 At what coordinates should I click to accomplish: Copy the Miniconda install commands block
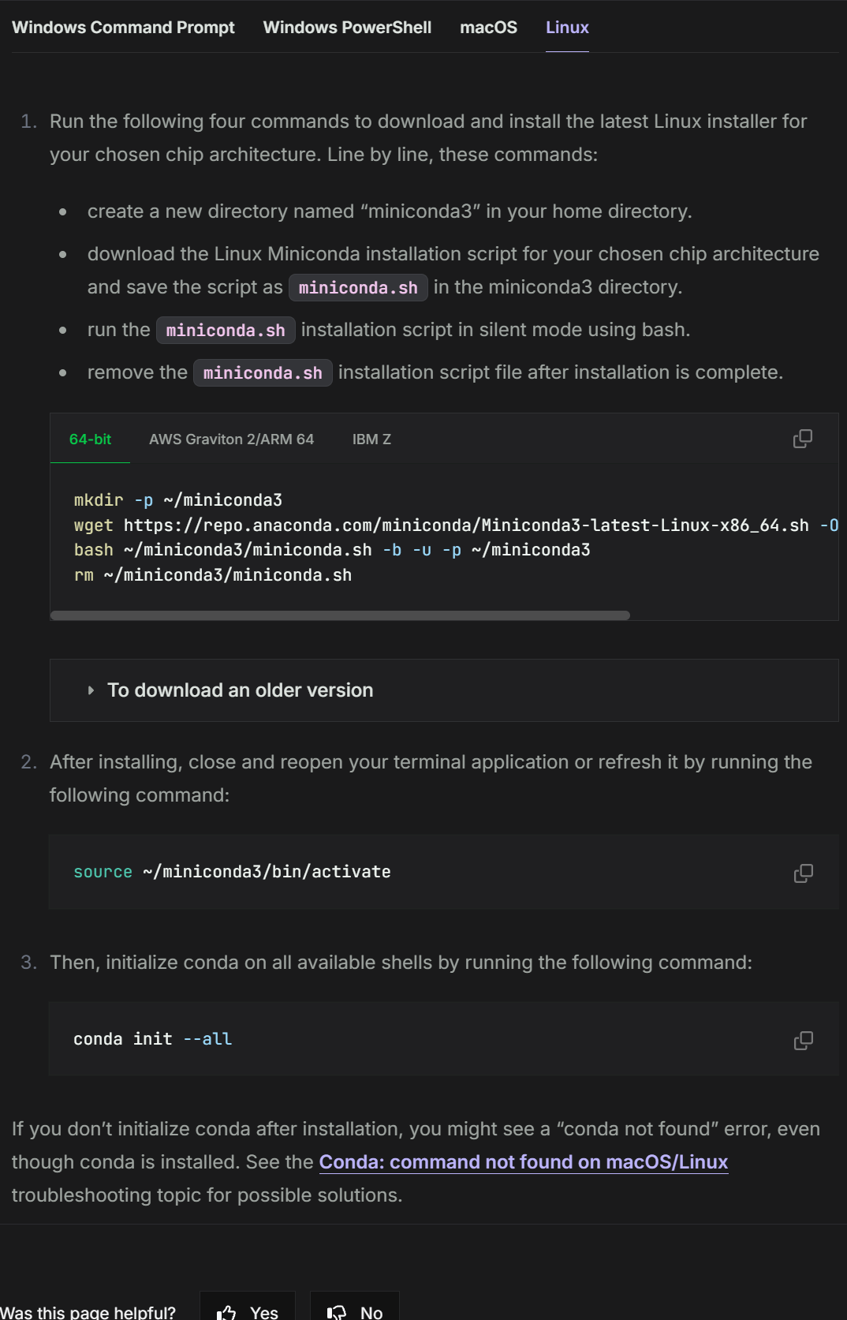[x=802, y=439]
